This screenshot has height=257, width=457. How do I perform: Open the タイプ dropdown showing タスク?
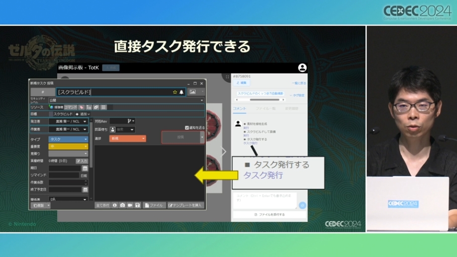(68, 139)
